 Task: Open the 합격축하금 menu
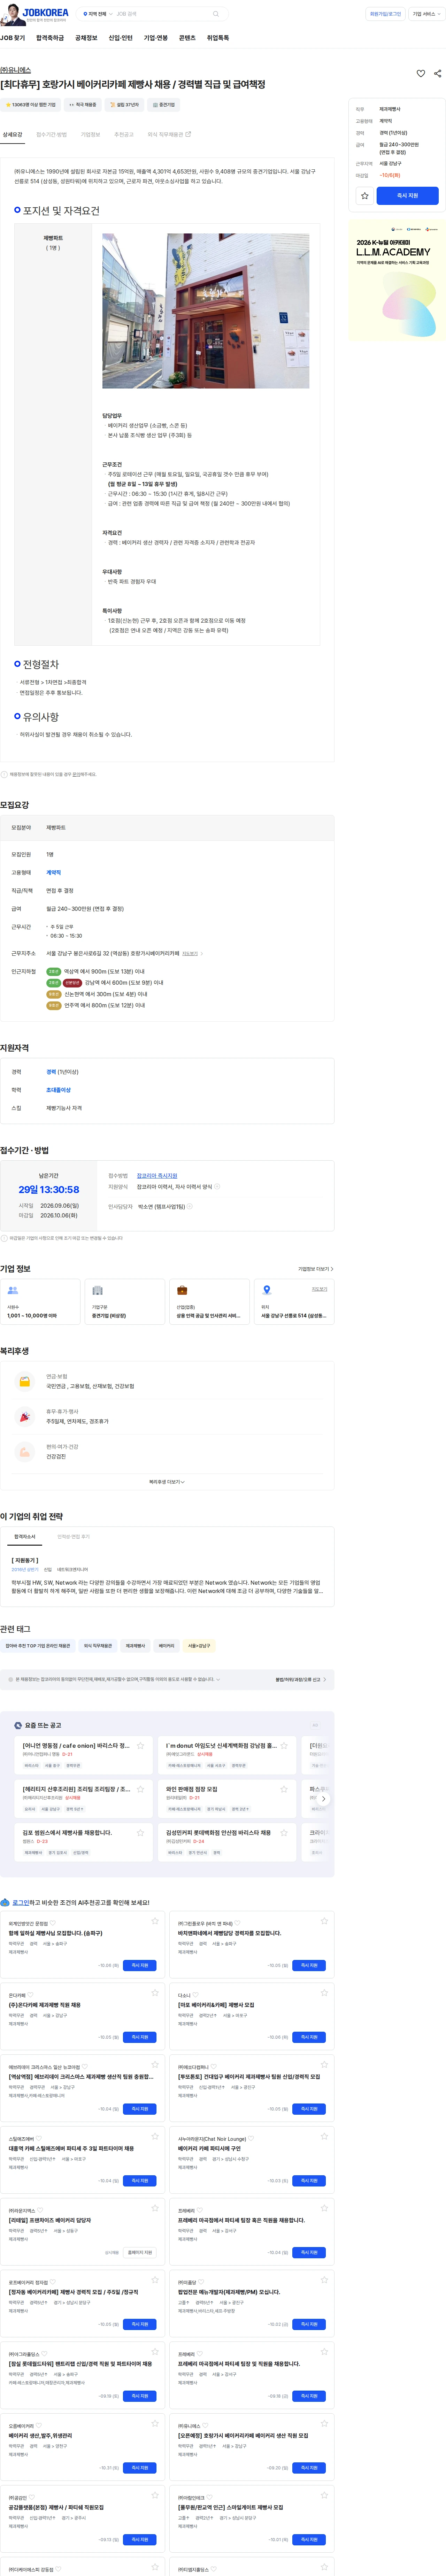click(x=50, y=38)
